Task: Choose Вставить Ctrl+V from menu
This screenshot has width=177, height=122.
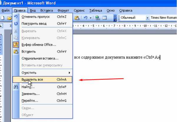Action: point(42,52)
